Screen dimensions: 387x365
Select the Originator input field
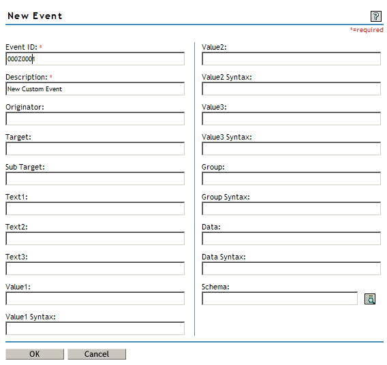95,118
